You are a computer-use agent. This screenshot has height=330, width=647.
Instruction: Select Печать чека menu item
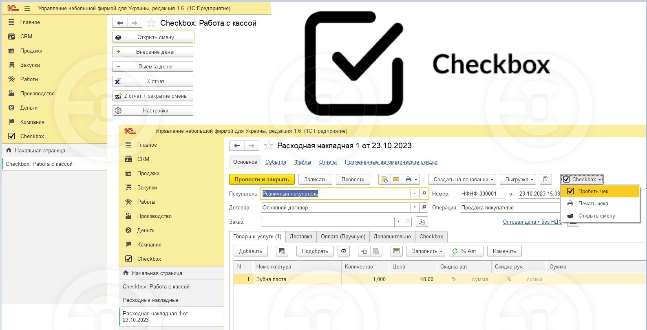[600, 203]
